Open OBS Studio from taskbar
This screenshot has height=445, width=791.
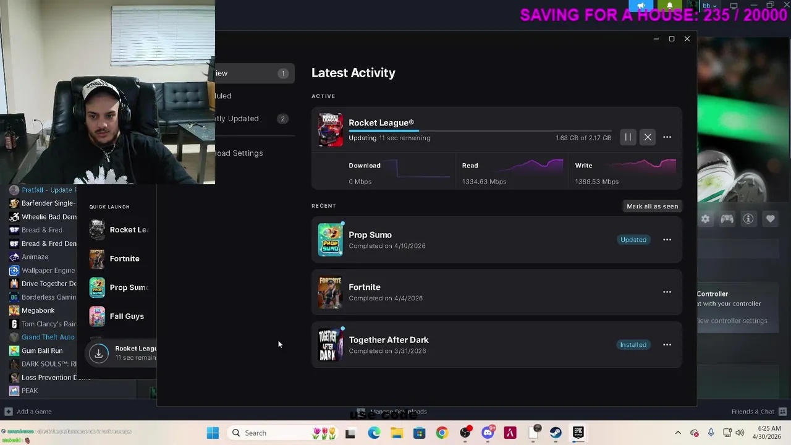pyautogui.click(x=465, y=433)
